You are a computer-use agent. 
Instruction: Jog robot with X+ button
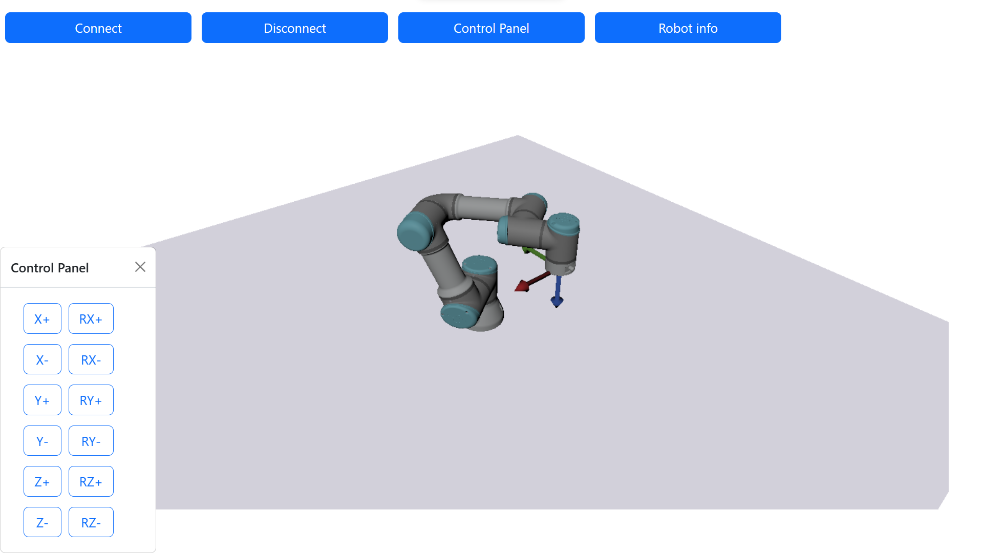point(42,318)
